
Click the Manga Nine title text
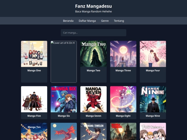point(153,116)
